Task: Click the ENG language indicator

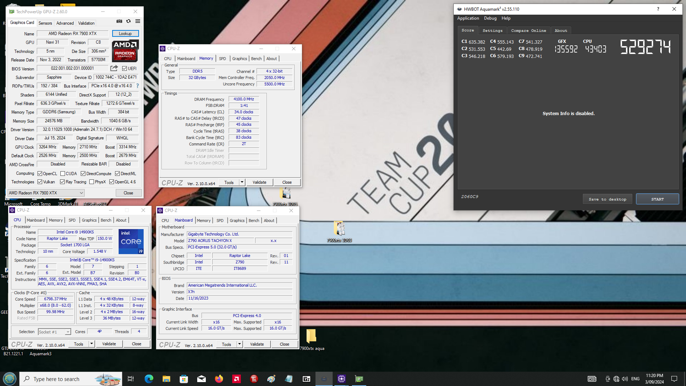Action: pos(635,379)
